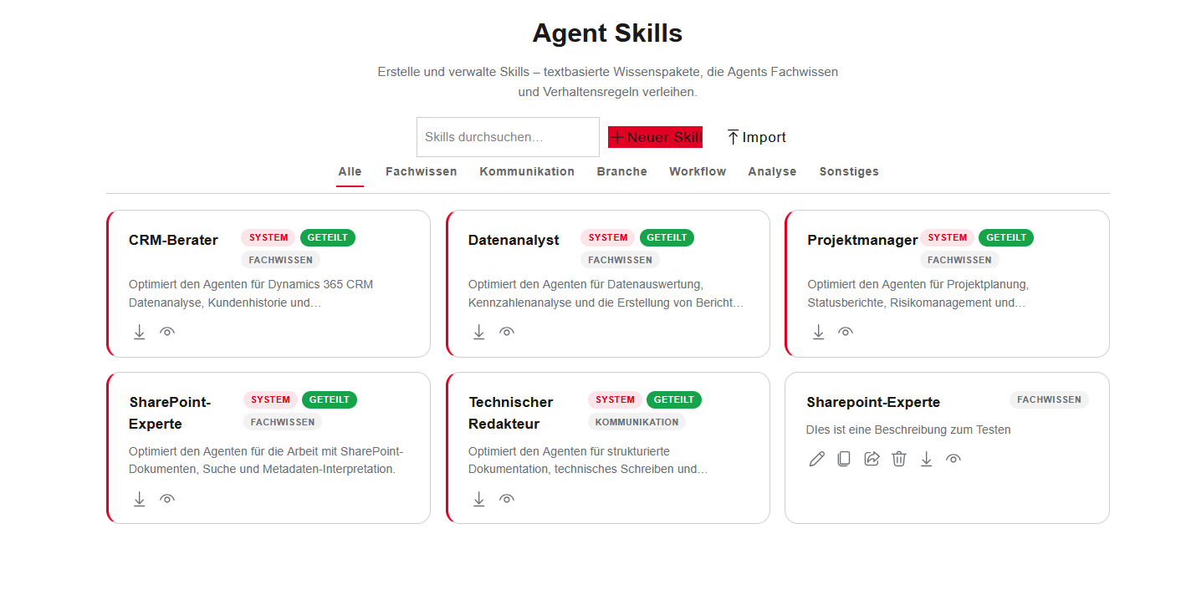Download the CRM-Berater skill
This screenshot has width=1181, height=600.
pyautogui.click(x=140, y=333)
